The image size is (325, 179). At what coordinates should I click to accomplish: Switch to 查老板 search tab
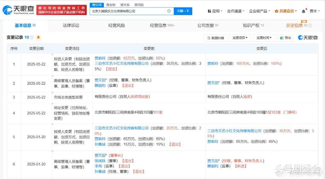(x=111, y=5)
